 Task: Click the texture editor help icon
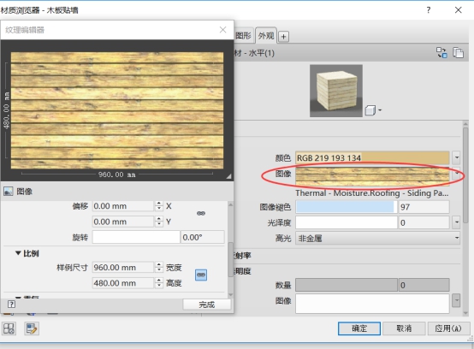click(x=11, y=304)
